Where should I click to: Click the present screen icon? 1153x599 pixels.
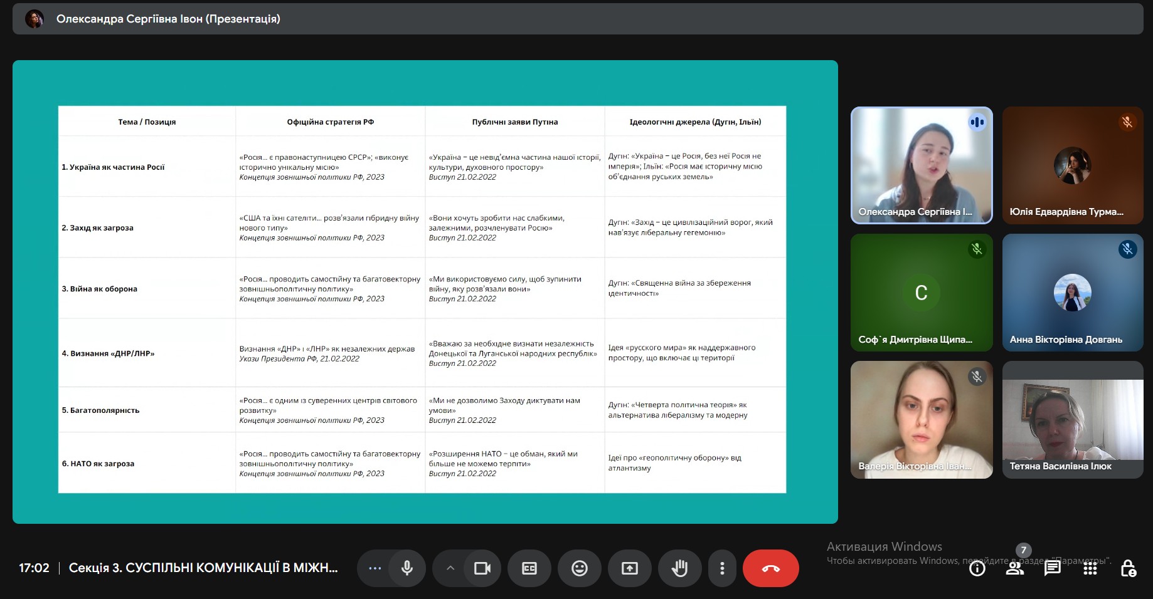click(x=629, y=568)
